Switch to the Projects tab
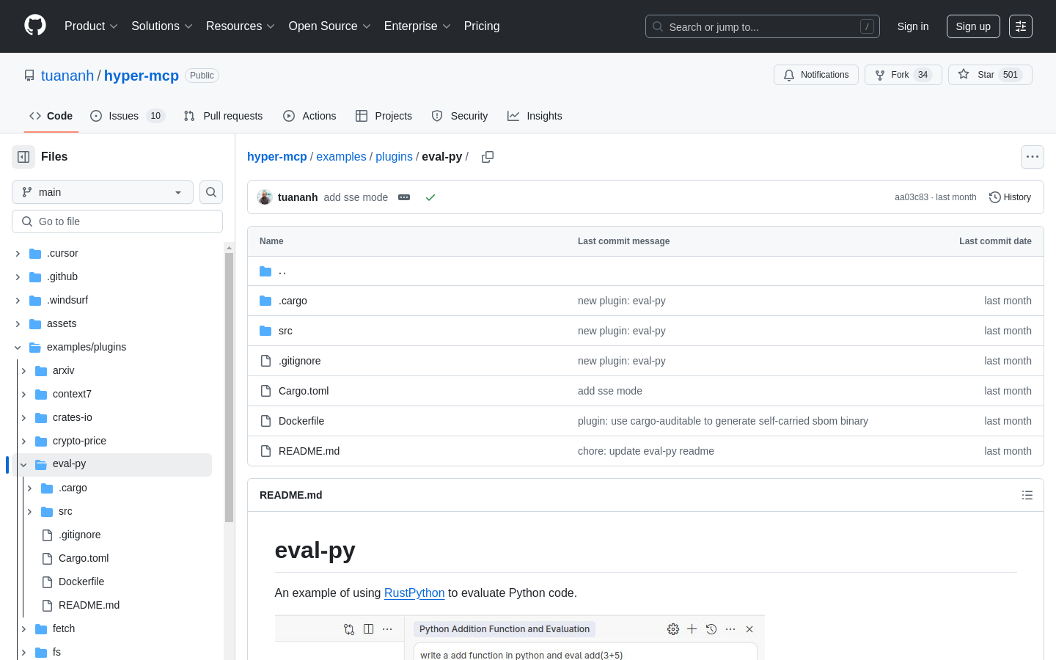 pyautogui.click(x=384, y=116)
